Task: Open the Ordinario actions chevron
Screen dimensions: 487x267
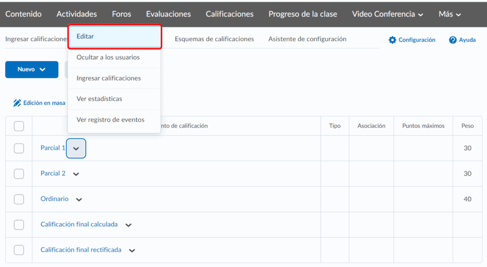Action: point(79,199)
